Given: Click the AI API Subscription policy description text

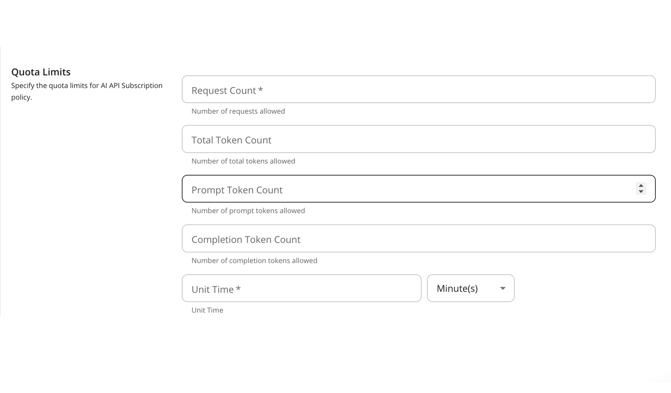Looking at the screenshot, I should pyautogui.click(x=86, y=91).
